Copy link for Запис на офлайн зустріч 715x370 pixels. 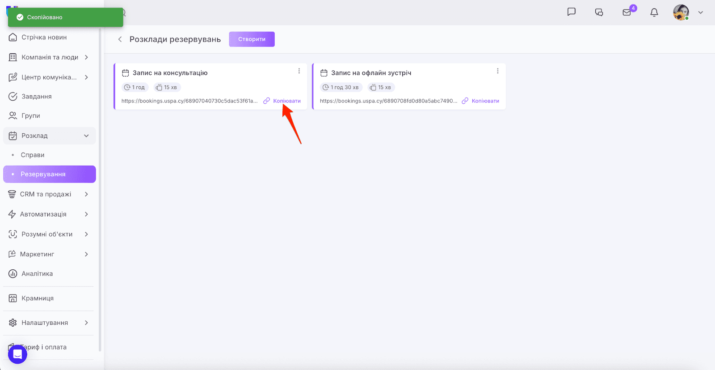point(485,101)
